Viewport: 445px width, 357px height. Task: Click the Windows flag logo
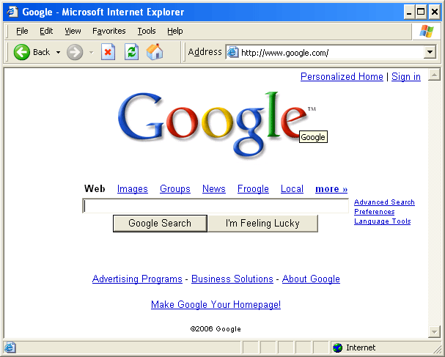(427, 32)
